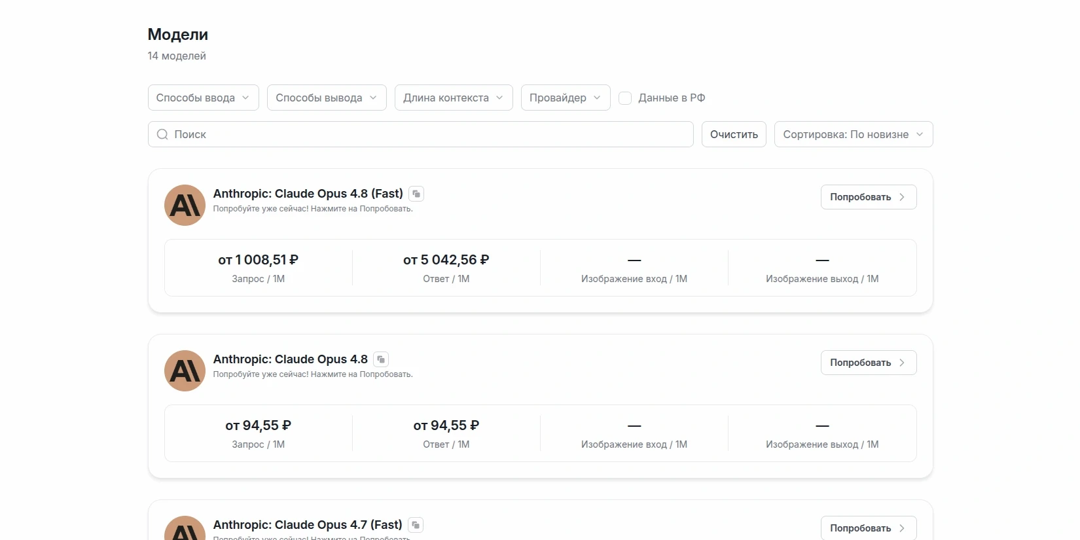Click Ответ / 1М label in Opus 4.8 (Fast) card

(446, 279)
